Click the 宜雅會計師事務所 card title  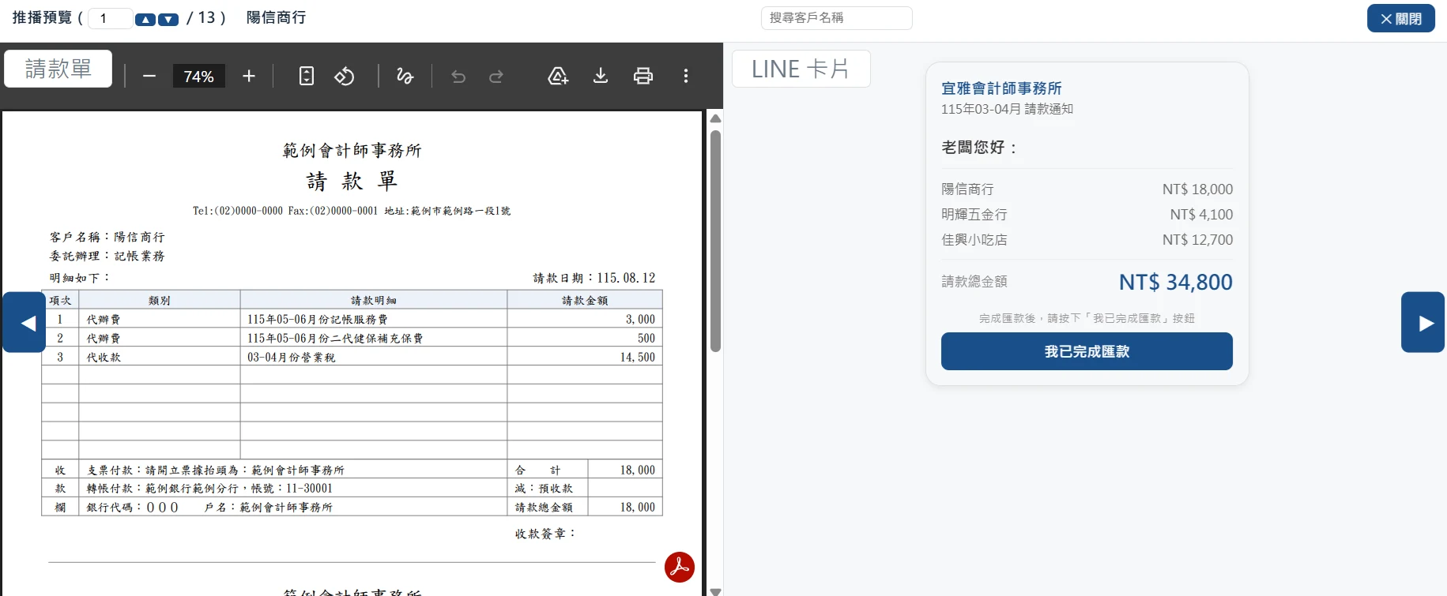tap(1001, 88)
